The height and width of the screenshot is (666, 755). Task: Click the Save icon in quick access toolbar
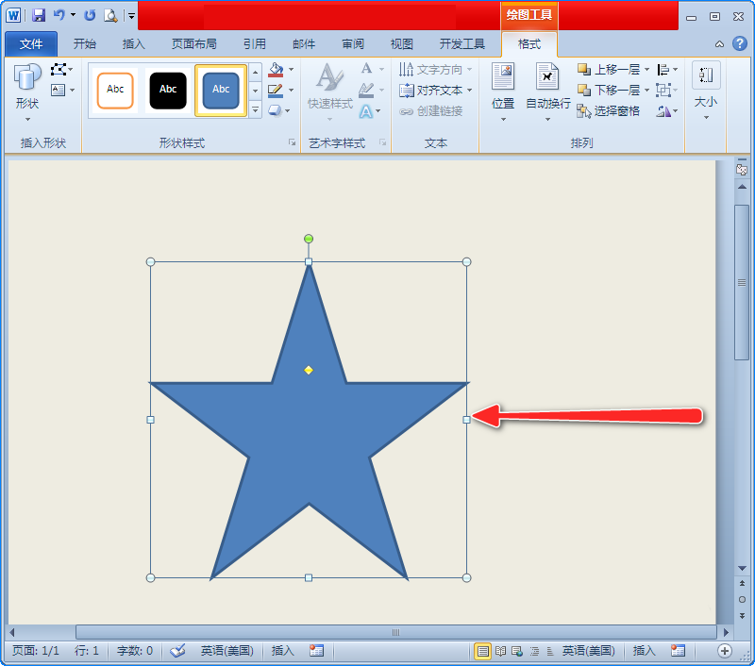[39, 15]
